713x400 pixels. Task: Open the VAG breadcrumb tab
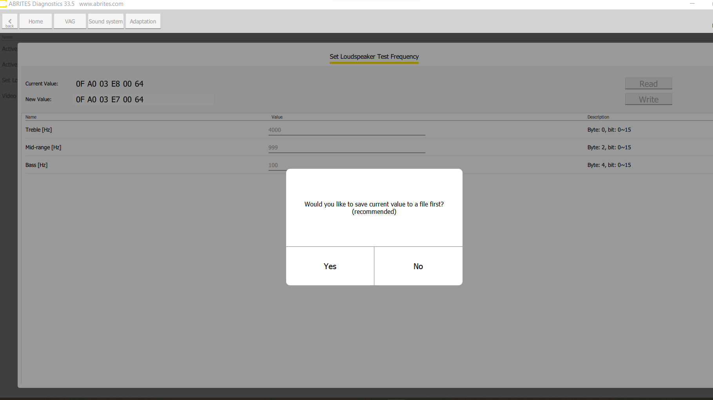70,22
